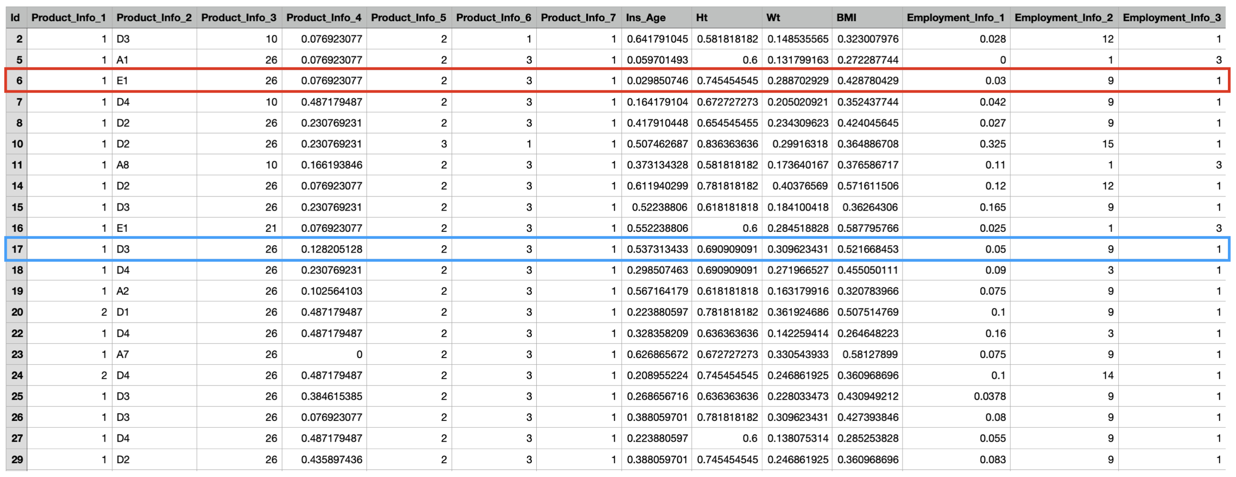
Task: Click row header Id 24
Action: 16,375
